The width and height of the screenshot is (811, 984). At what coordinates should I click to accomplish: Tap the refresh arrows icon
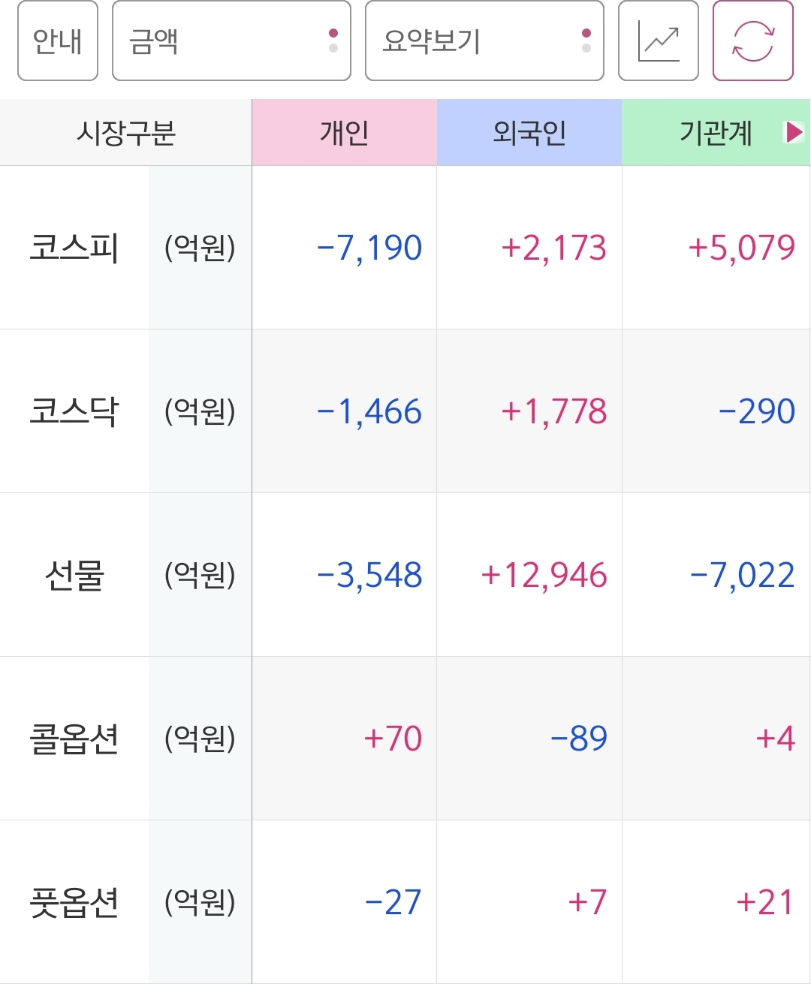[753, 41]
